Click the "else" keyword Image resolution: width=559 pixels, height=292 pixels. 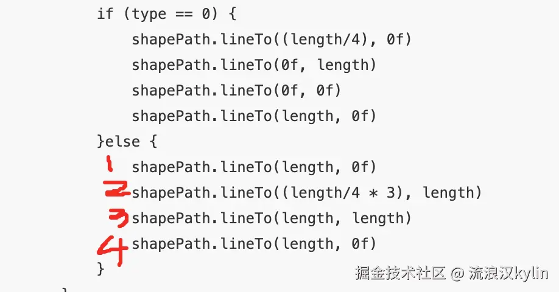(x=122, y=142)
